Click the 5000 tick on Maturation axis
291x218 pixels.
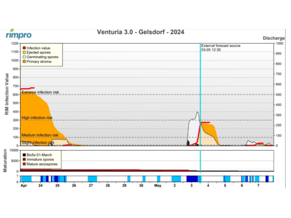(15, 161)
